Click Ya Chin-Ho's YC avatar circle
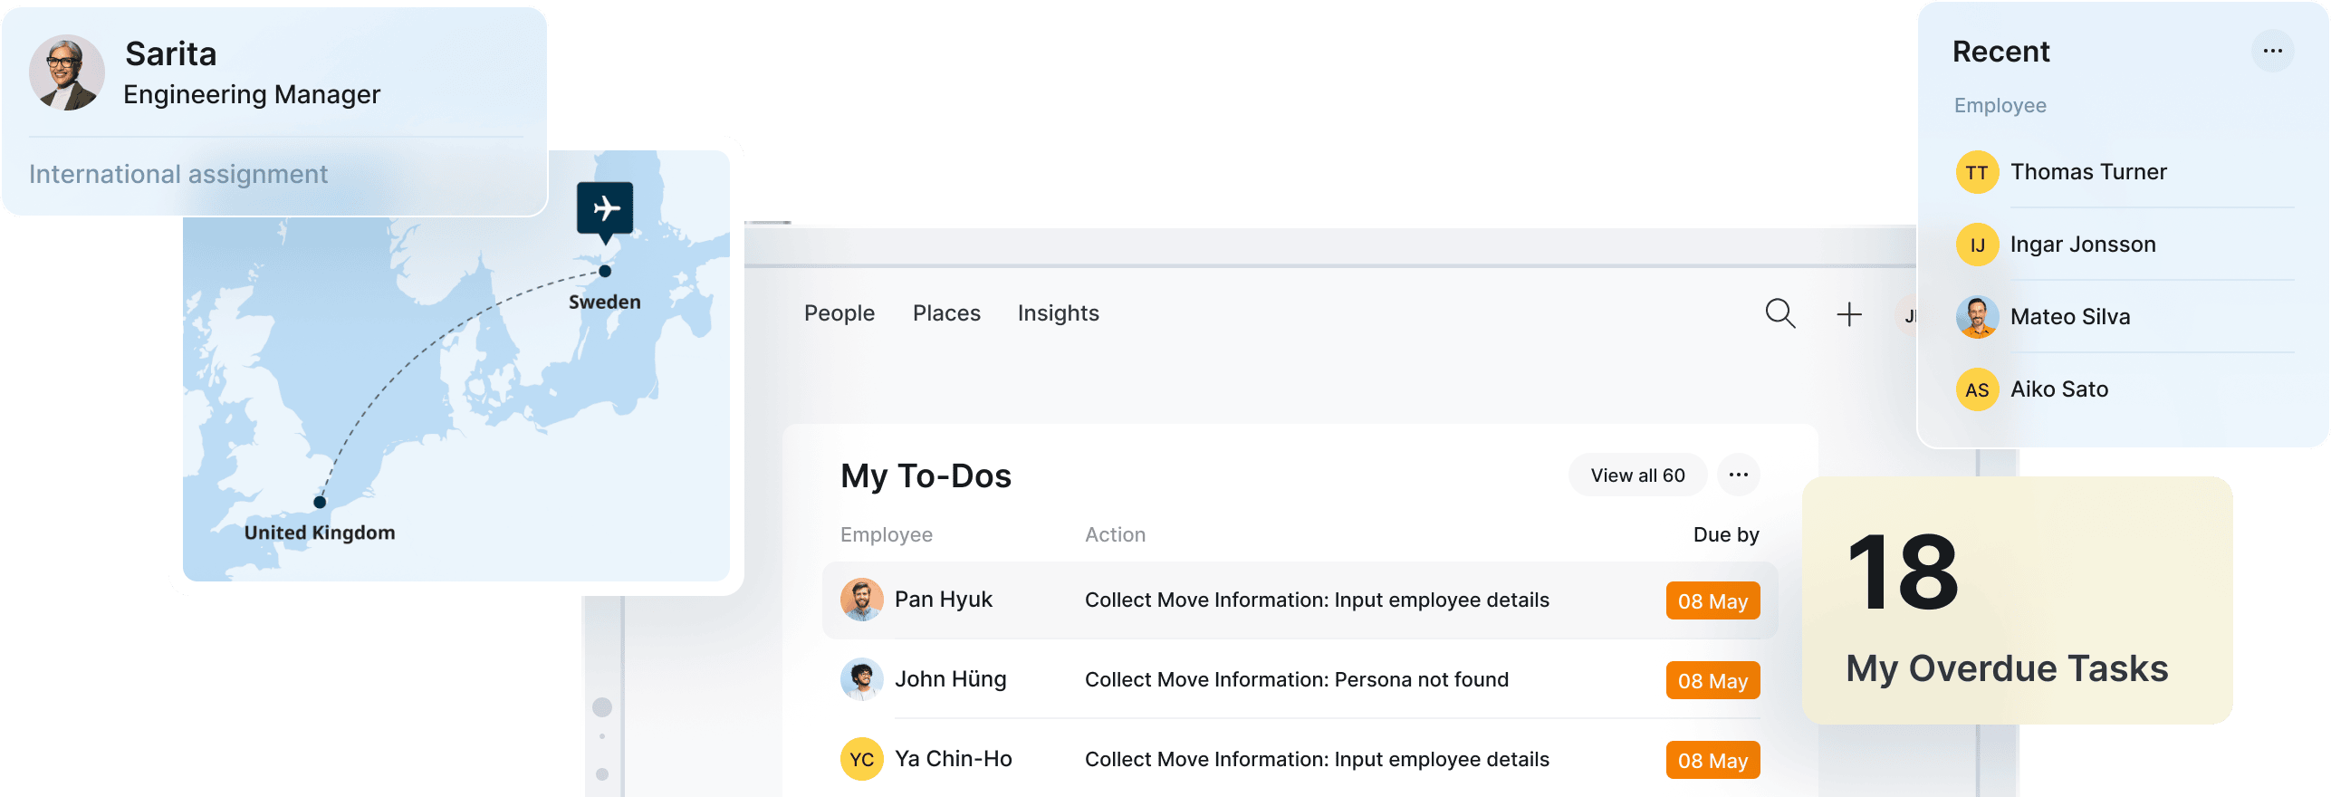 (x=861, y=759)
